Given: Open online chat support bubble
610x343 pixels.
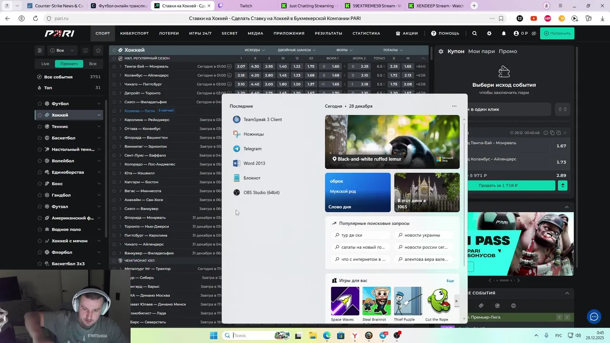Looking at the screenshot, I should click(x=594, y=316).
